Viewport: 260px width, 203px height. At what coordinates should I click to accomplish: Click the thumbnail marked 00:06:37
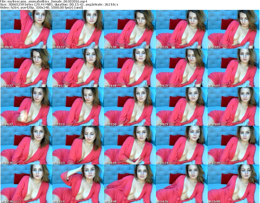(x=26, y=106)
